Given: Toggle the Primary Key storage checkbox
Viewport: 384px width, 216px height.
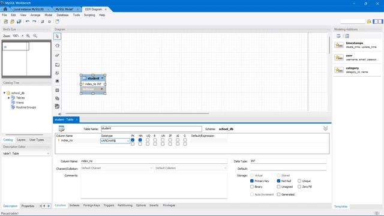Looking at the screenshot, I should pos(252,181).
